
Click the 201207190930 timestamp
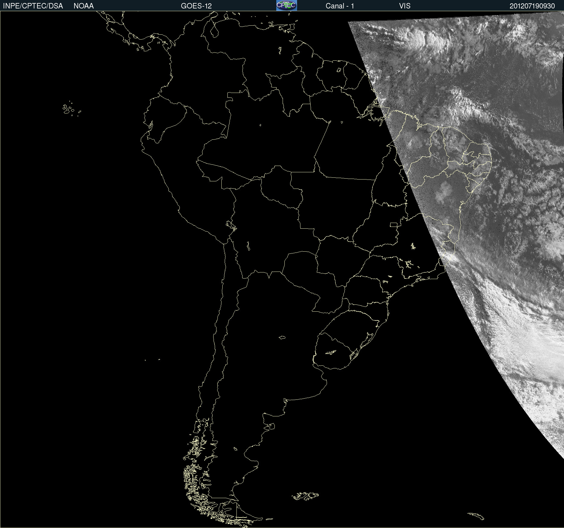click(532, 6)
